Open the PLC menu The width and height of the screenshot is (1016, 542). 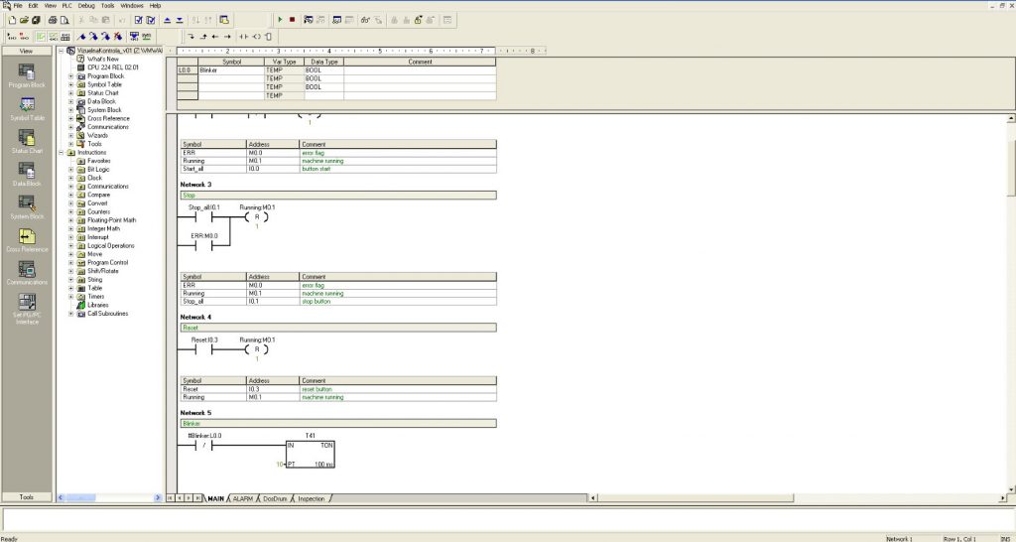coord(67,5)
